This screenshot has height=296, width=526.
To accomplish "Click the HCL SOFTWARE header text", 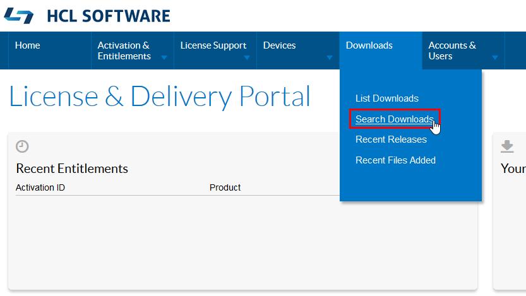I will pyautogui.click(x=109, y=16).
